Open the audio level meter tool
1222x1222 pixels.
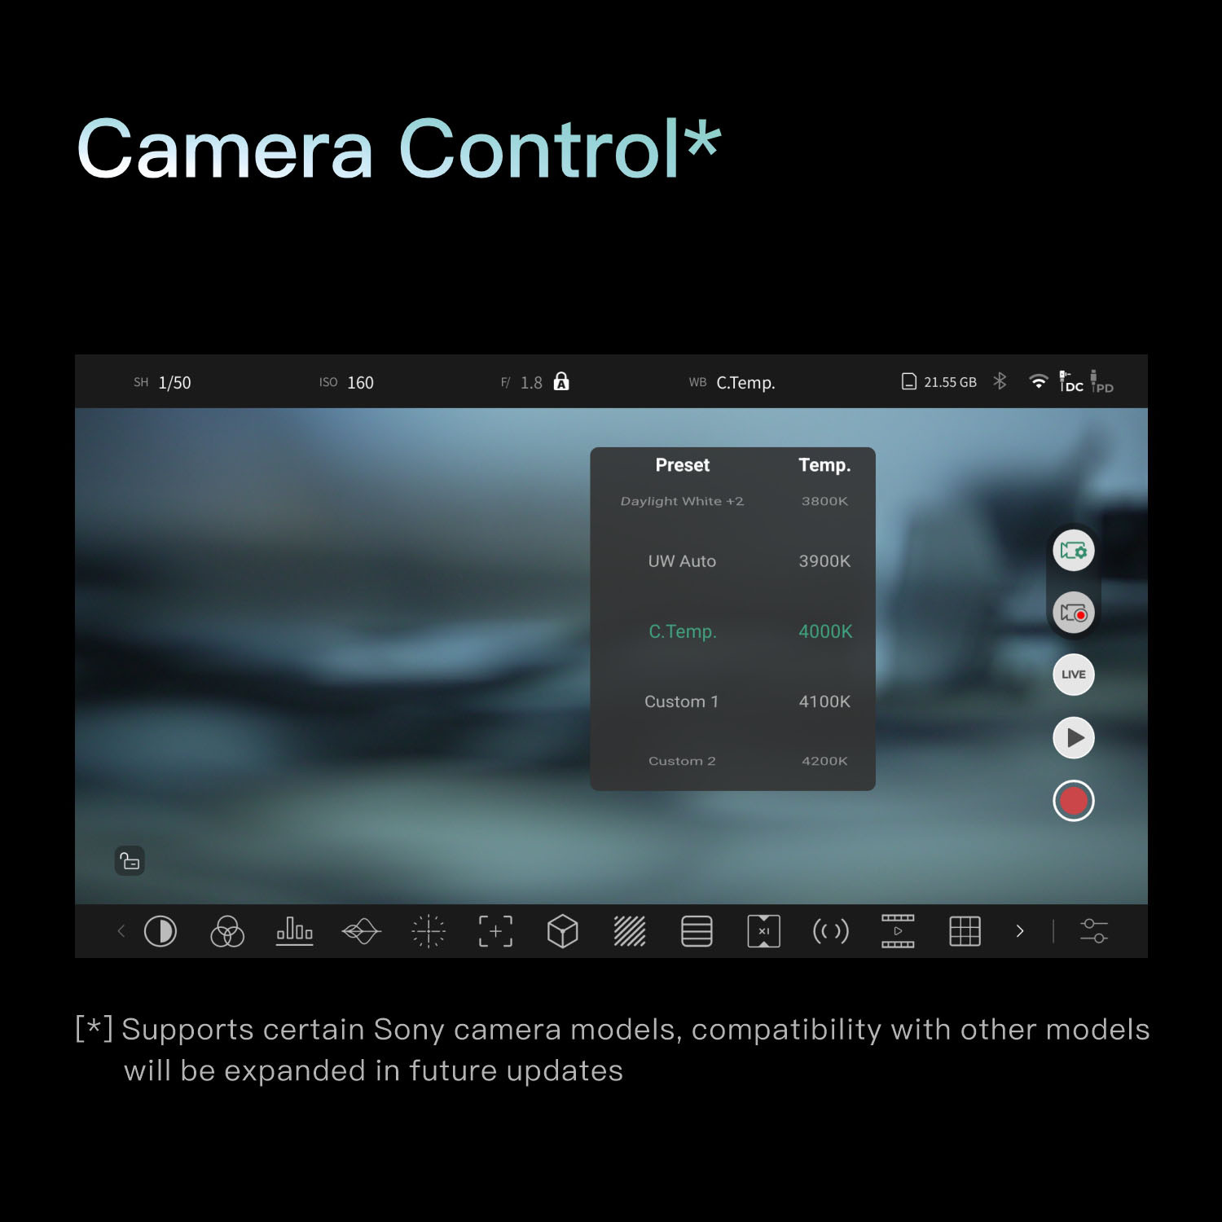pos(697,930)
